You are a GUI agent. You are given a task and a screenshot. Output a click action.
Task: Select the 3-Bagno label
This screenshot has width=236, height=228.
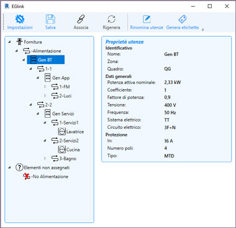pyautogui.click(x=68, y=159)
